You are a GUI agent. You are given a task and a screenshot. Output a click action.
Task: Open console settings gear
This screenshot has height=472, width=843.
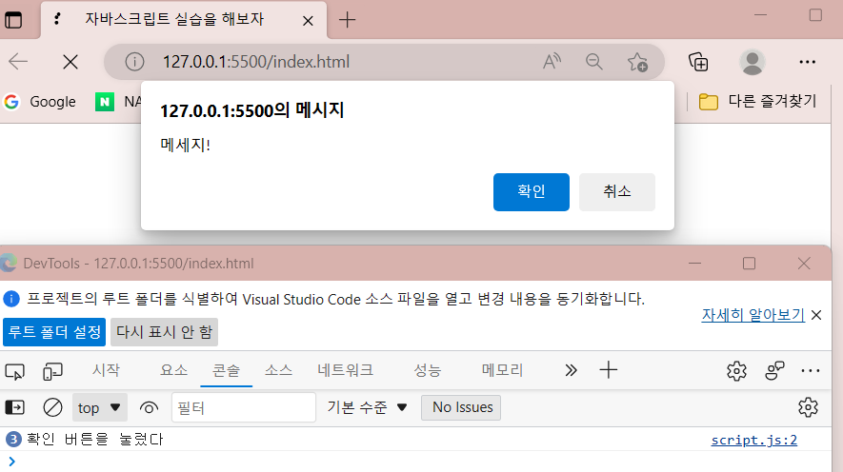[x=808, y=407]
